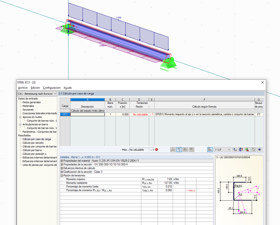Click the 0.060 percentage value
280x225 pixels.
pos(169,190)
